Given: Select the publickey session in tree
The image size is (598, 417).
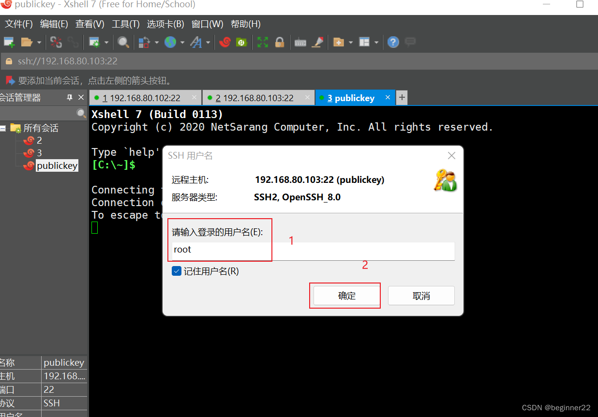Looking at the screenshot, I should pyautogui.click(x=57, y=165).
